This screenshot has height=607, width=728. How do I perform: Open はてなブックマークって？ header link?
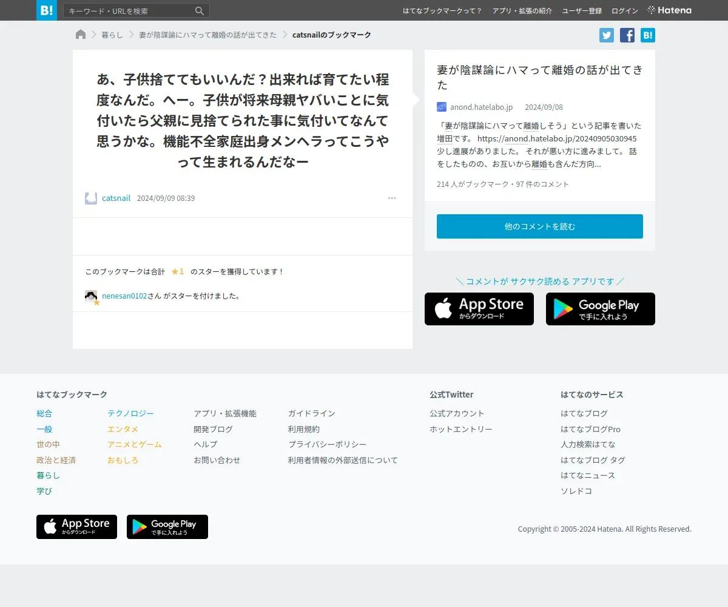[443, 11]
